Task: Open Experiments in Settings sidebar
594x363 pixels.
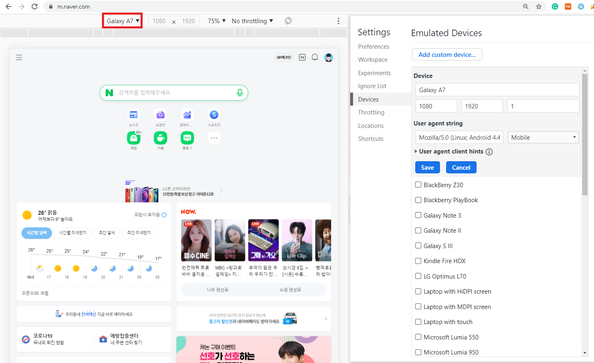Action: (x=374, y=73)
